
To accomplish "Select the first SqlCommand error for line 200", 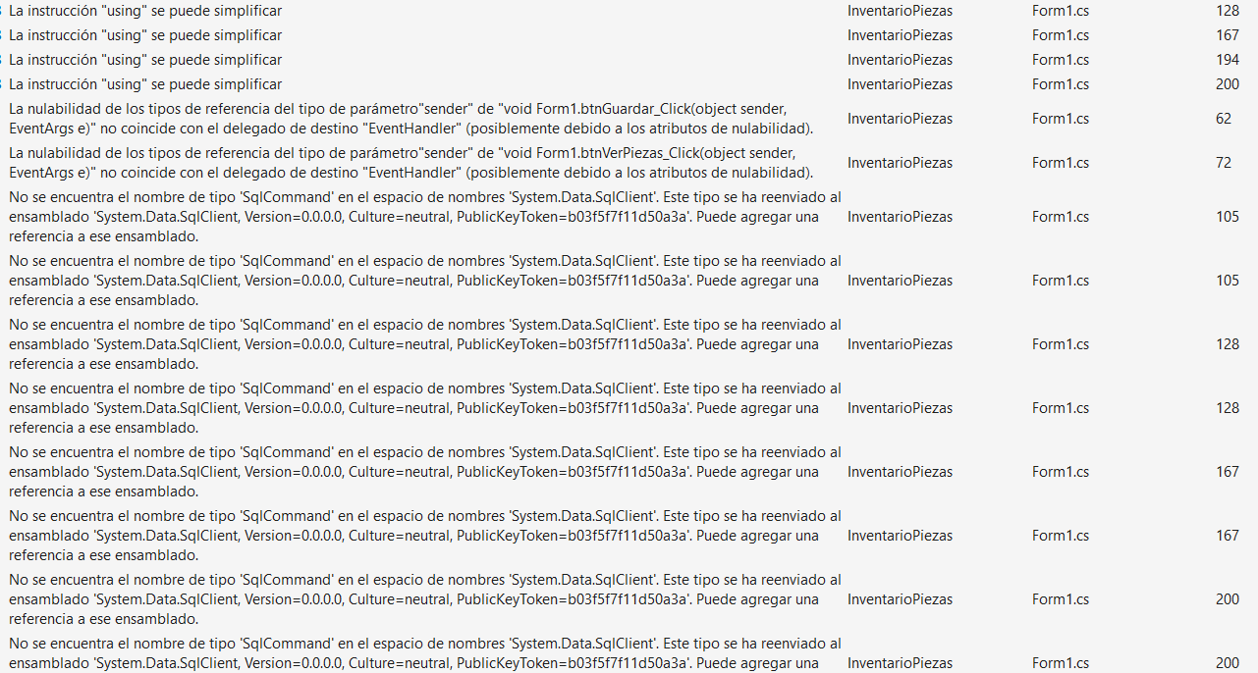I will [422, 599].
